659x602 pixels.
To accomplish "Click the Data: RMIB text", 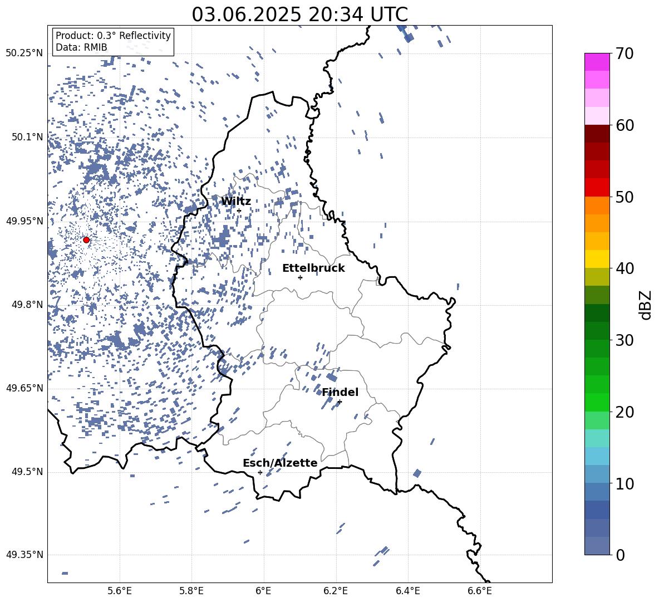I will [x=81, y=47].
